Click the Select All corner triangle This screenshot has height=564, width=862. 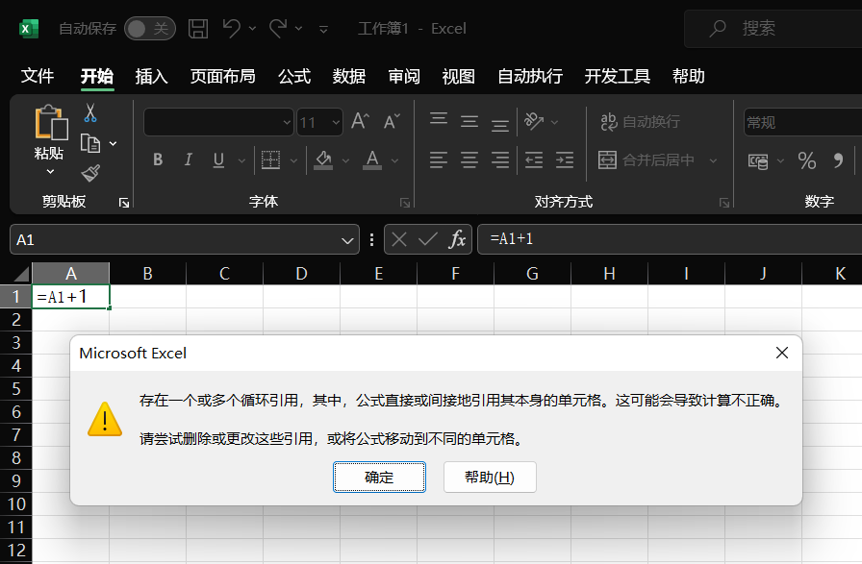pos(21,274)
